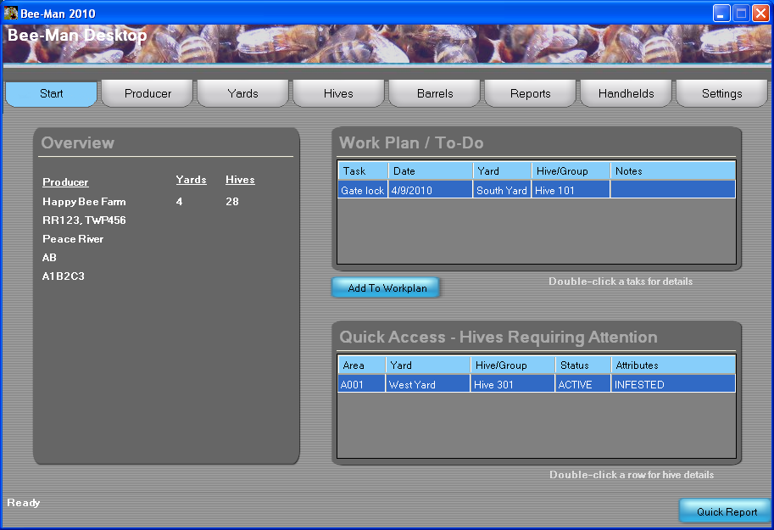Viewport: 774px width, 530px height.
Task: Click the Quick Report button
Action: (727, 511)
